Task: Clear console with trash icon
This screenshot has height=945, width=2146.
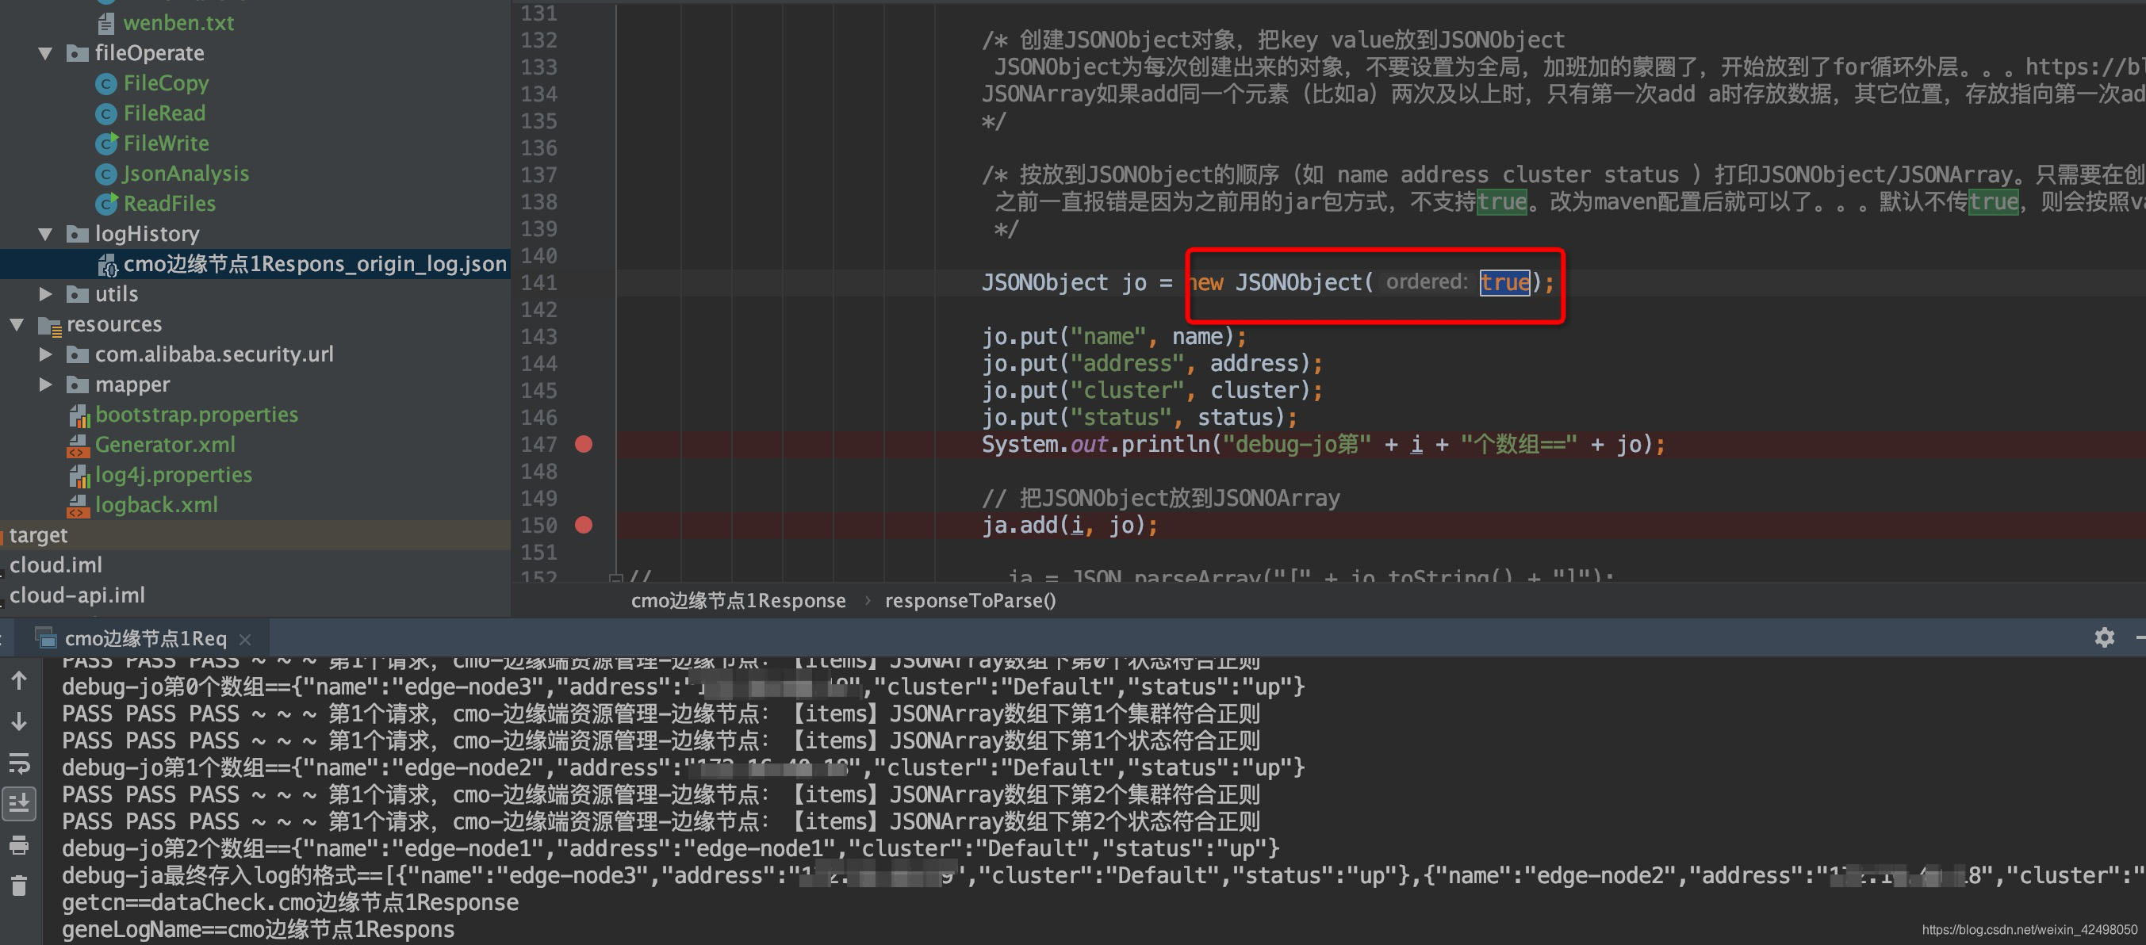Action: coord(19,885)
